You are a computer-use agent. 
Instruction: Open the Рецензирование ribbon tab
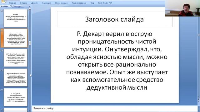click(x=79, y=3)
